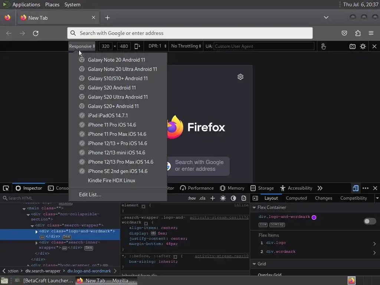Toggle :hov pseudo-class panel
This screenshot has width=380, height=285.
[192, 198]
